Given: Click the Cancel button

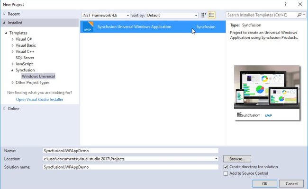Looking at the screenshot, I should click(x=291, y=183).
